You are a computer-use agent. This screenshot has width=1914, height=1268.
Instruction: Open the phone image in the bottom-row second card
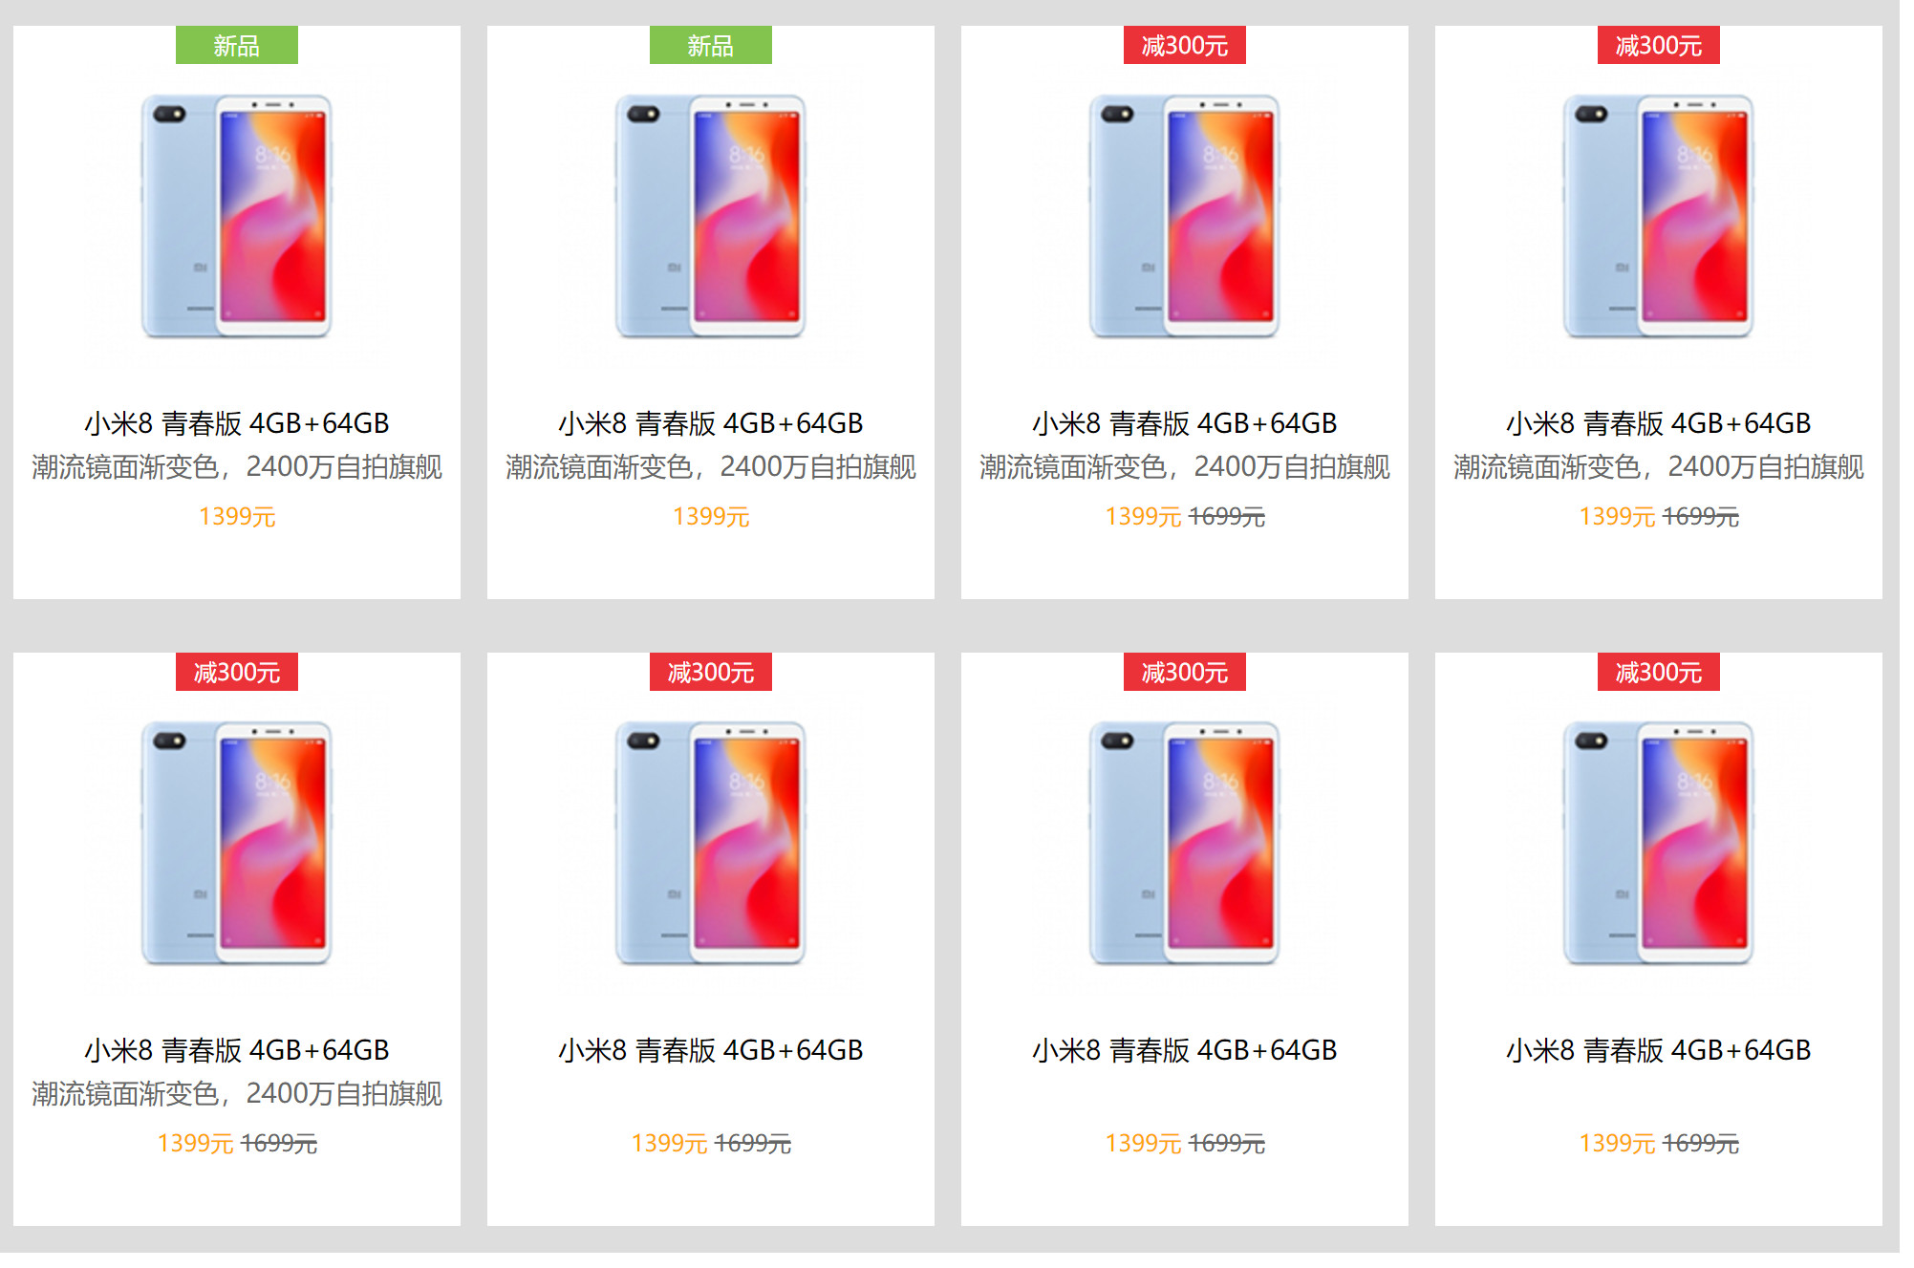point(710,843)
